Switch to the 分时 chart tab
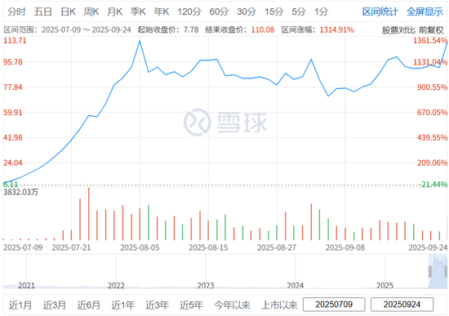This screenshot has width=449, height=316. pyautogui.click(x=16, y=11)
